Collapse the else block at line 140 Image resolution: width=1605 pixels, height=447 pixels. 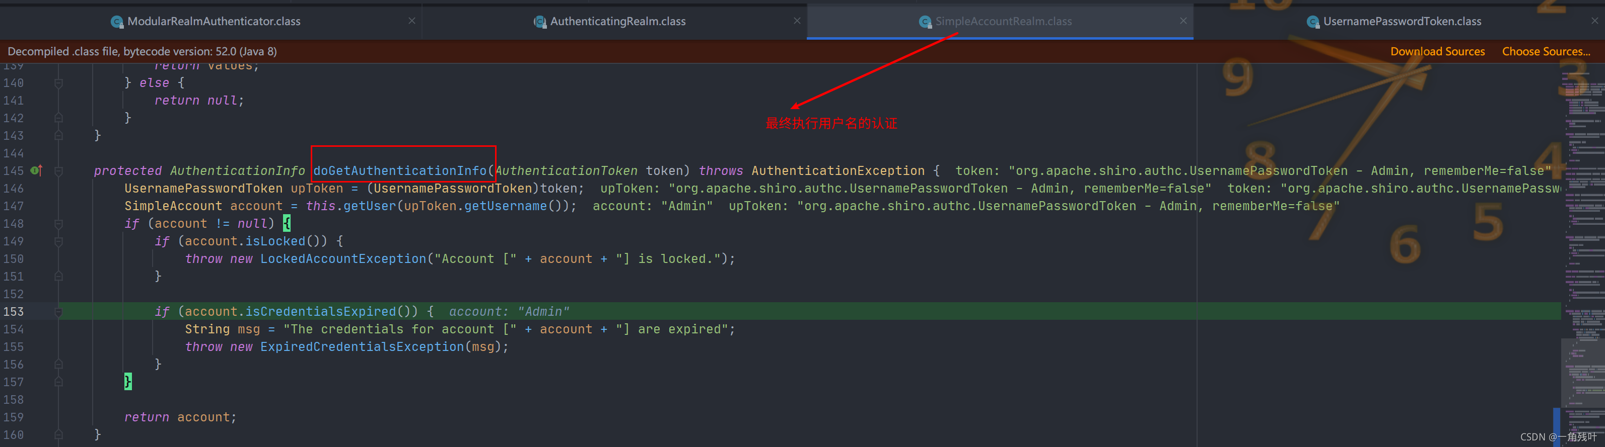[58, 82]
